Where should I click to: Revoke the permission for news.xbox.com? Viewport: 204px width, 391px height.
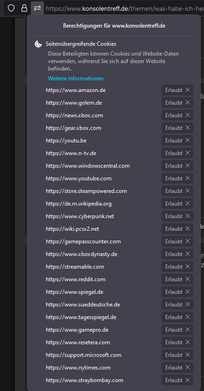coord(188,115)
